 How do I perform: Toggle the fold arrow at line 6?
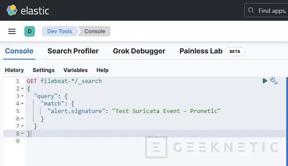pyautogui.click(x=22, y=118)
